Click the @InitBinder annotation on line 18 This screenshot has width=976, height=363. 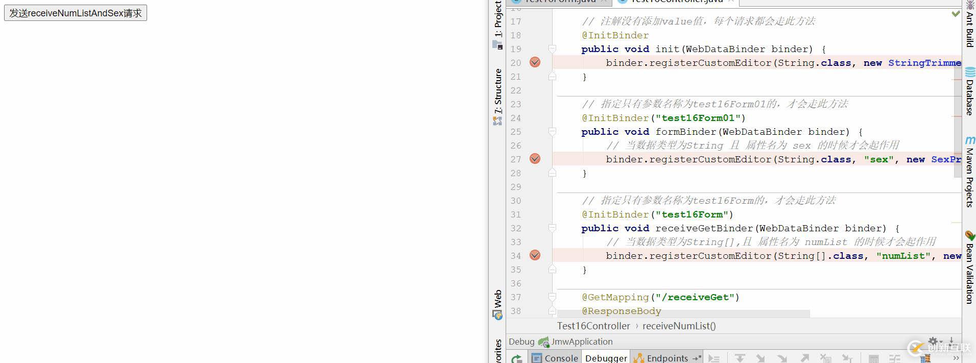pyautogui.click(x=615, y=35)
